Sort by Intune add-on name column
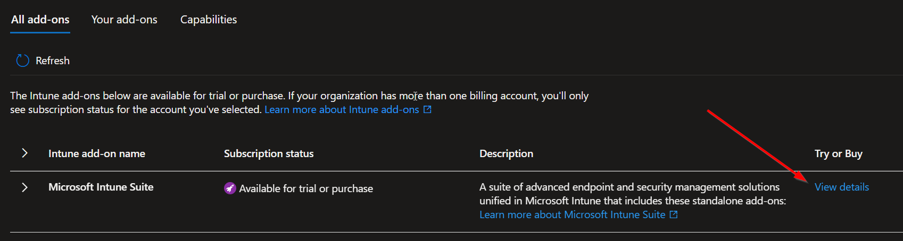This screenshot has width=903, height=241. (x=97, y=154)
